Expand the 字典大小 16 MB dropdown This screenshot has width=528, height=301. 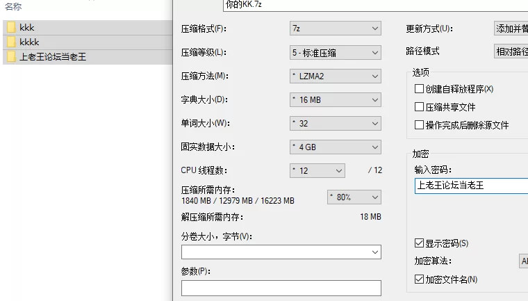pos(336,100)
